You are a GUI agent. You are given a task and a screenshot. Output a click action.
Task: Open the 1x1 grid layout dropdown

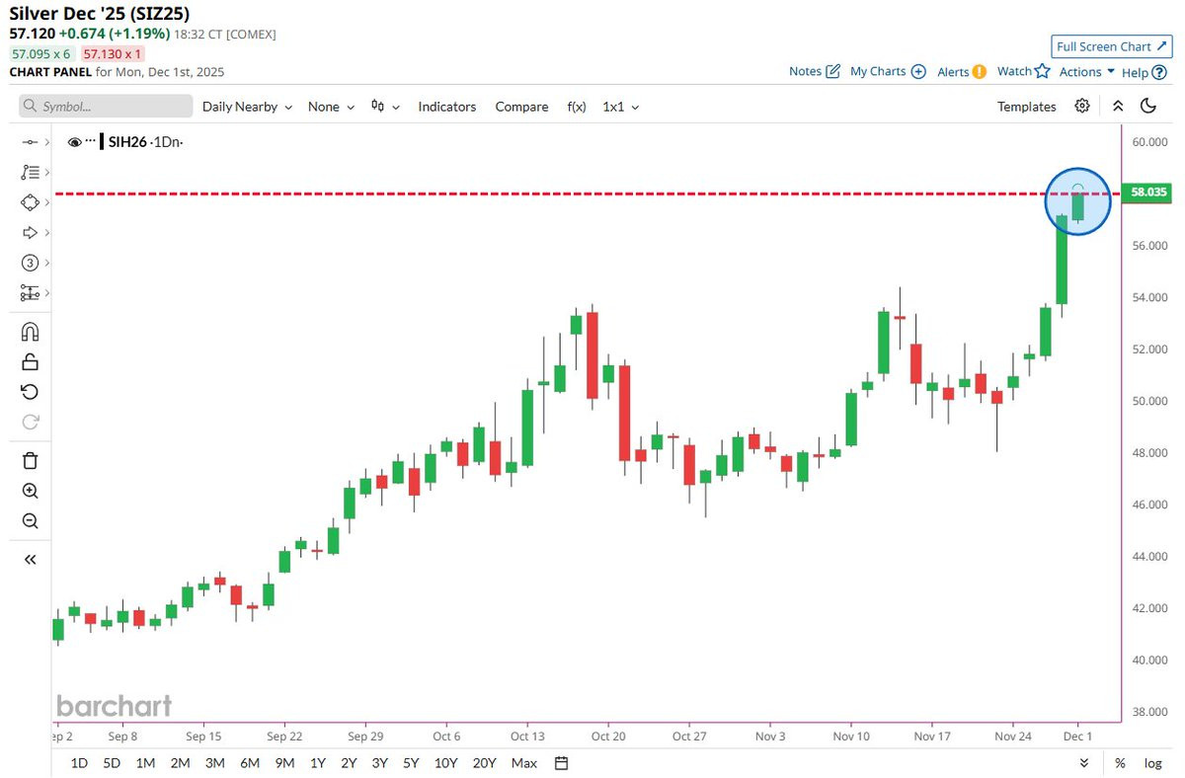(621, 107)
